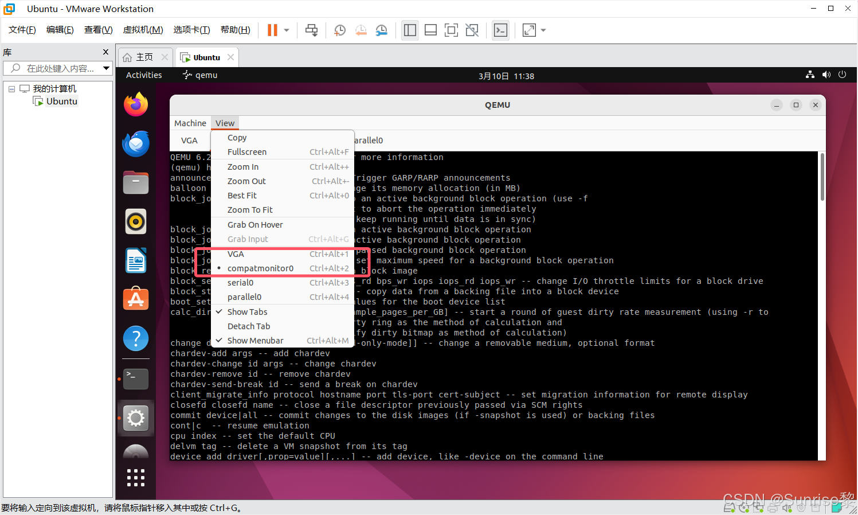
Task: Expand the stretch guest dropdown arrow
Action: tap(543, 30)
